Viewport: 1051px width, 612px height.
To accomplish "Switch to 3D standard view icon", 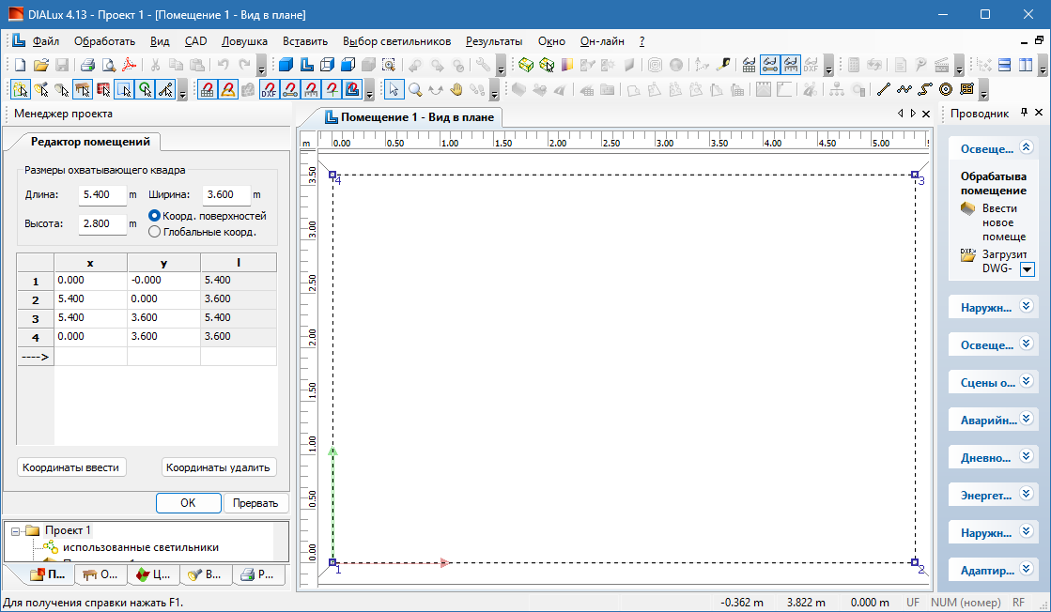I will click(x=286, y=65).
